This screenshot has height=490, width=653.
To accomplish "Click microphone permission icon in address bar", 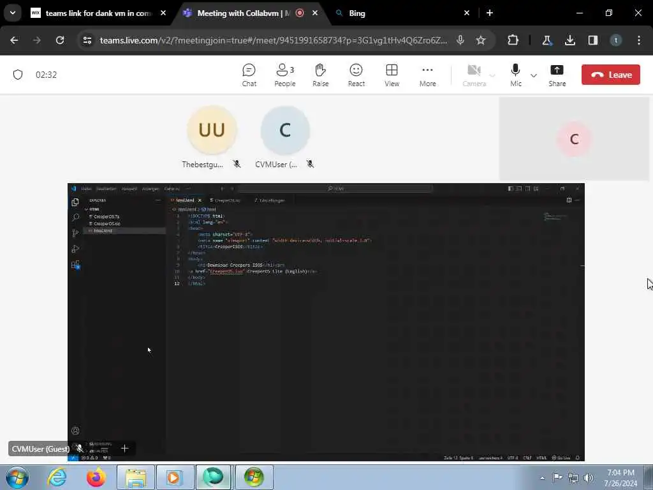I will point(460,40).
